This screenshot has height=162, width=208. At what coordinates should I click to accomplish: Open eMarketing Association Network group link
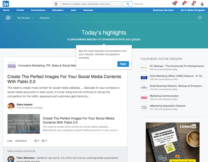pyautogui.click(x=168, y=106)
